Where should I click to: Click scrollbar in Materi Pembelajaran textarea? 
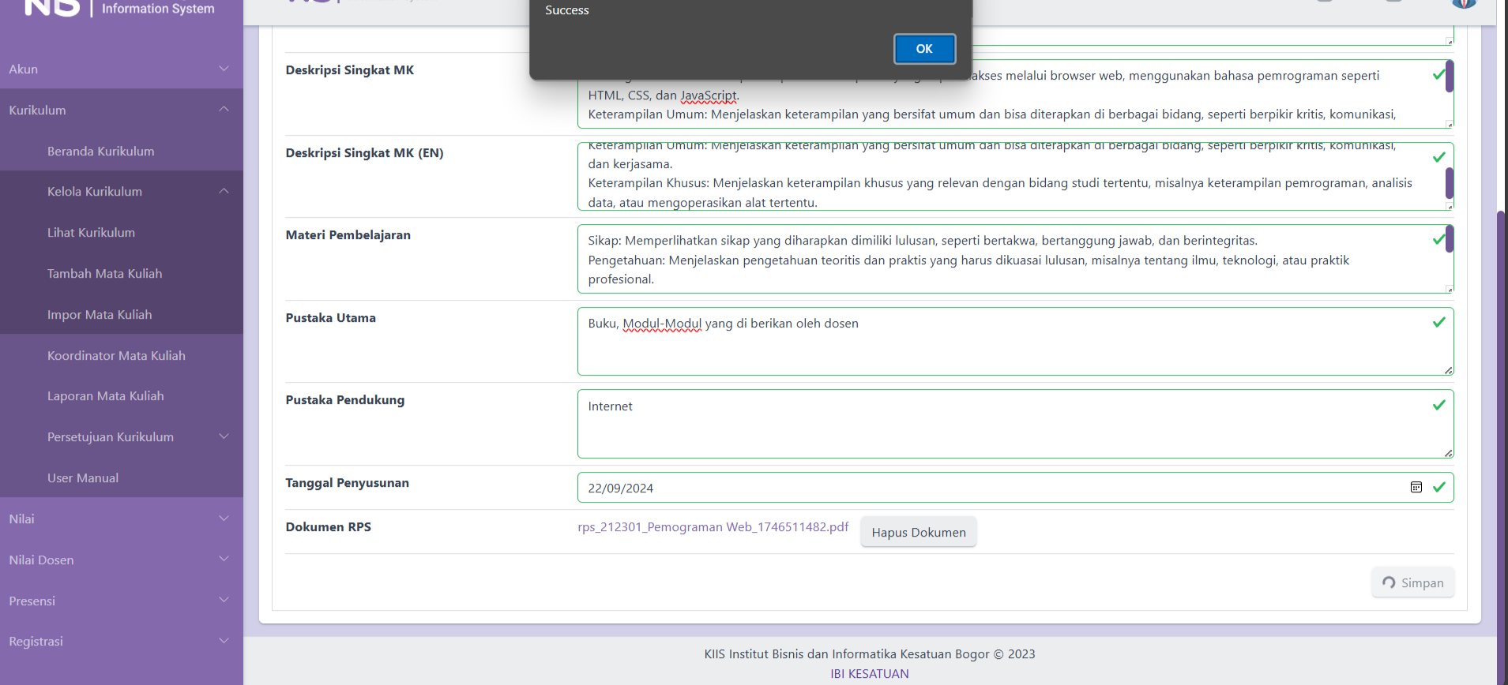pyautogui.click(x=1450, y=240)
